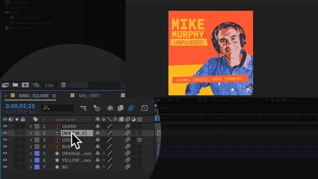The width and height of the screenshot is (318, 179).
Task: Expand the LEARN layer properties
Action: (x=31, y=126)
